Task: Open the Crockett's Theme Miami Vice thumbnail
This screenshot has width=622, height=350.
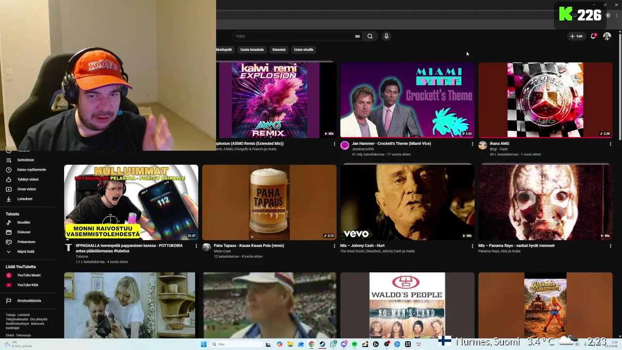Action: [407, 100]
